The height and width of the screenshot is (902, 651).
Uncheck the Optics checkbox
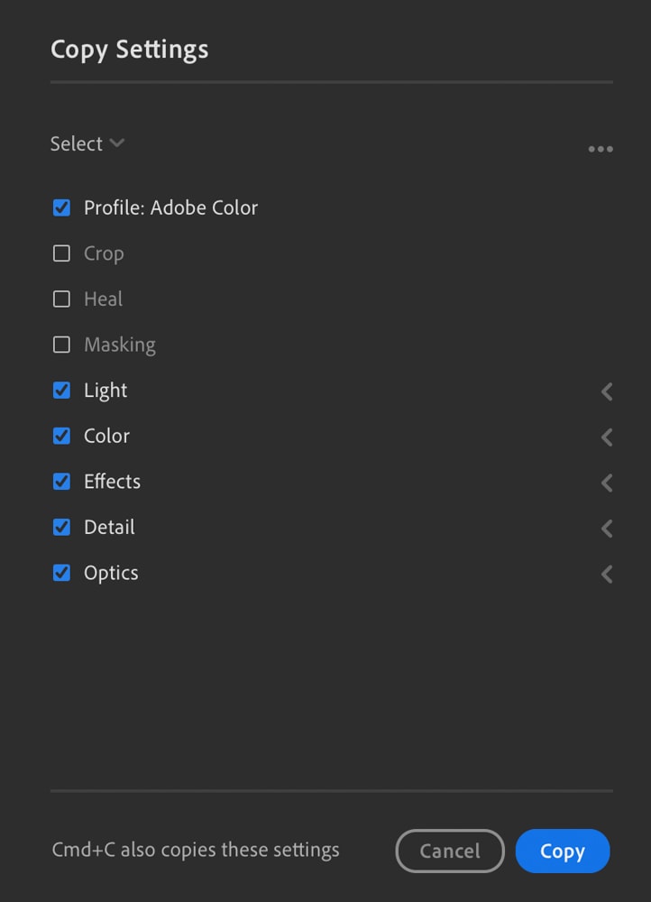61,573
